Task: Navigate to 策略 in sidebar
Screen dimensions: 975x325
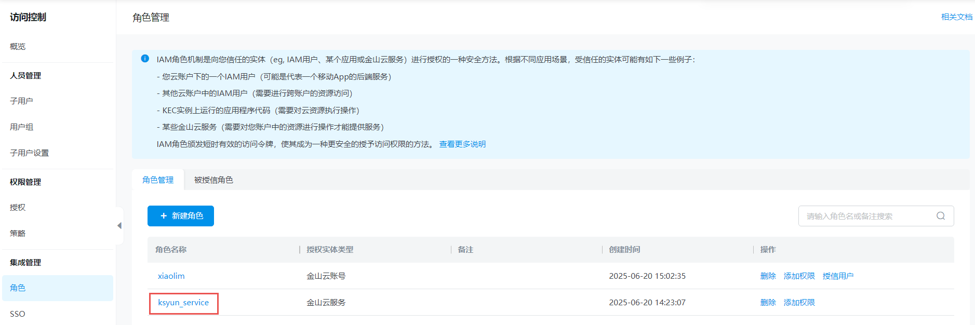Action: (18, 234)
